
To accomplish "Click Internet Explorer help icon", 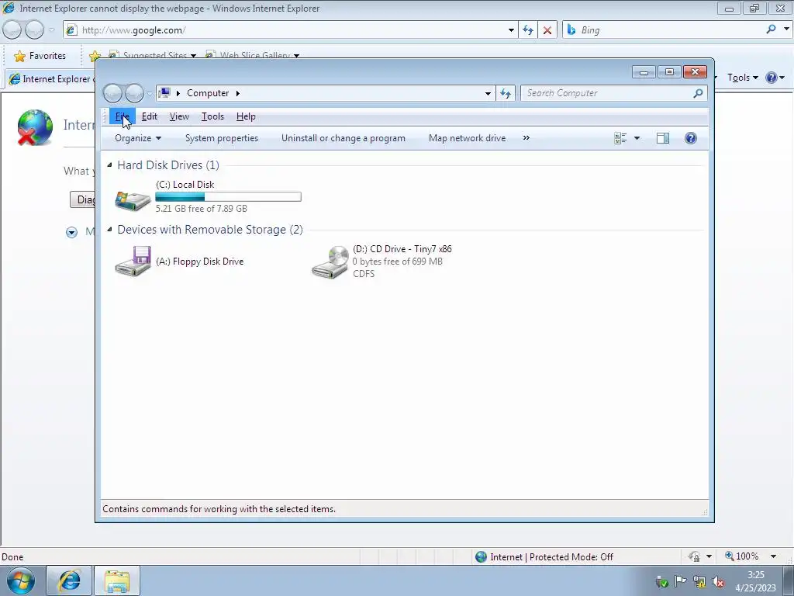I will [772, 78].
